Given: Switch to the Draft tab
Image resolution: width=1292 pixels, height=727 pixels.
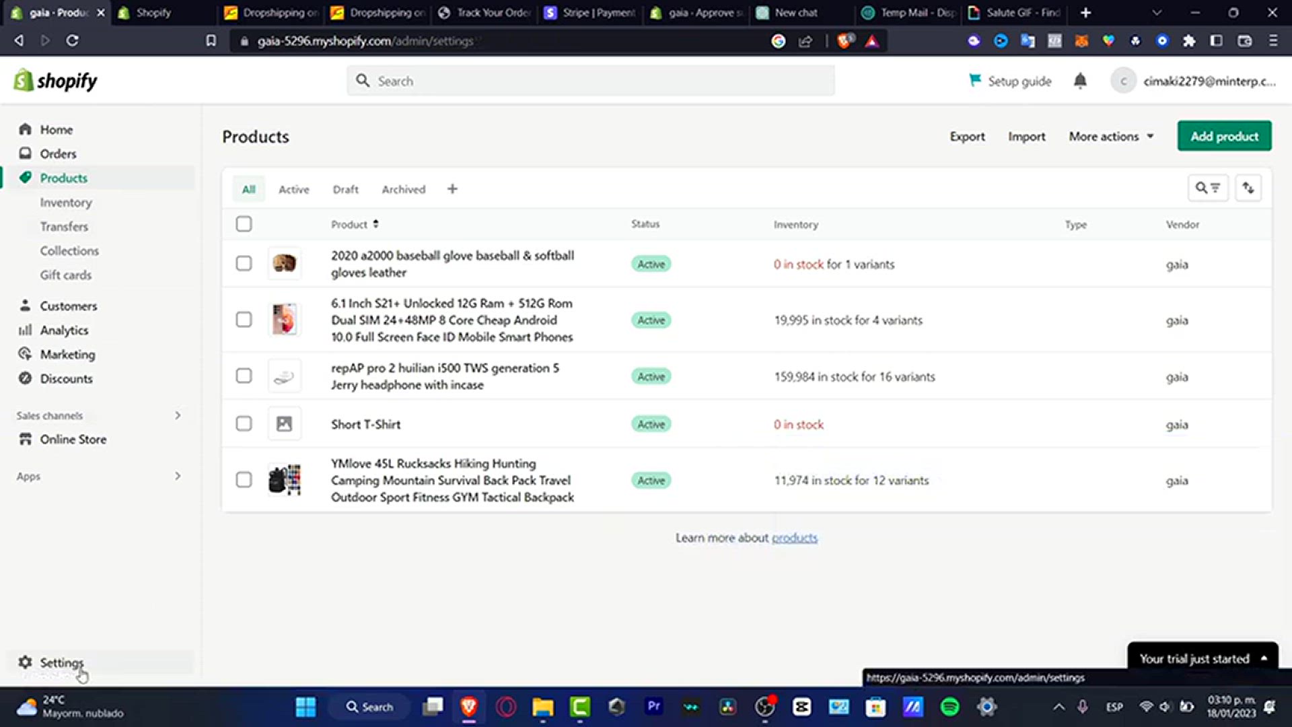Looking at the screenshot, I should [345, 190].
